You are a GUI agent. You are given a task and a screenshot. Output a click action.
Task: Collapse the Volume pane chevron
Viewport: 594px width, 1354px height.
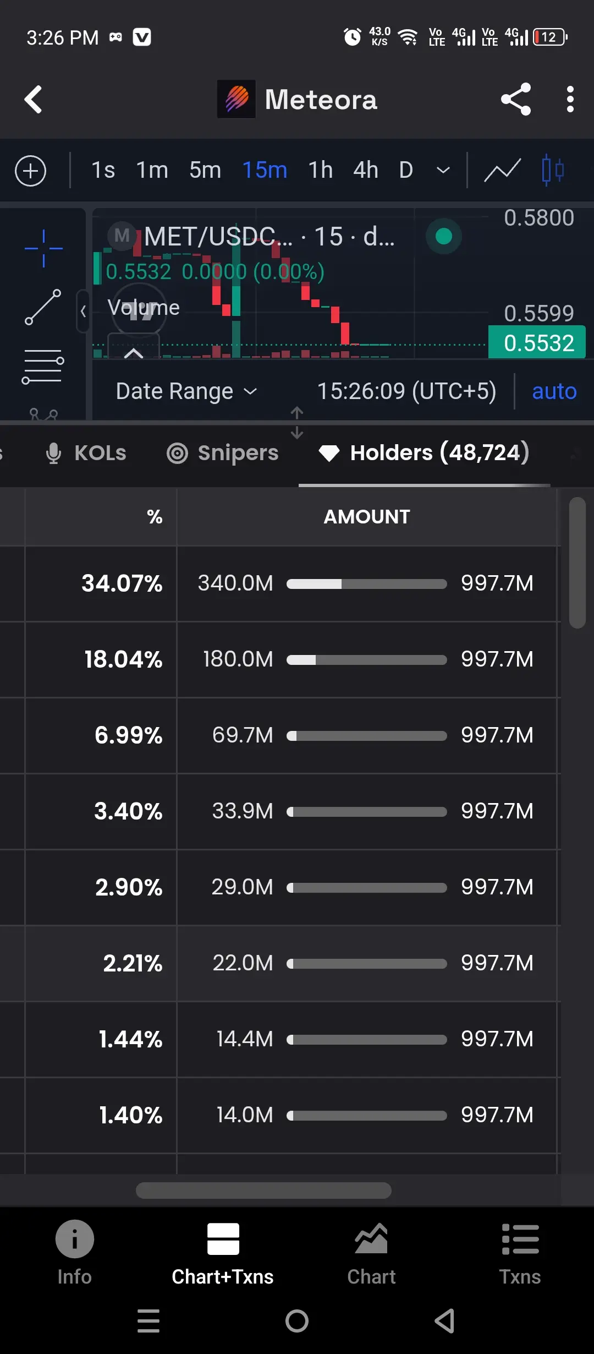coord(134,353)
